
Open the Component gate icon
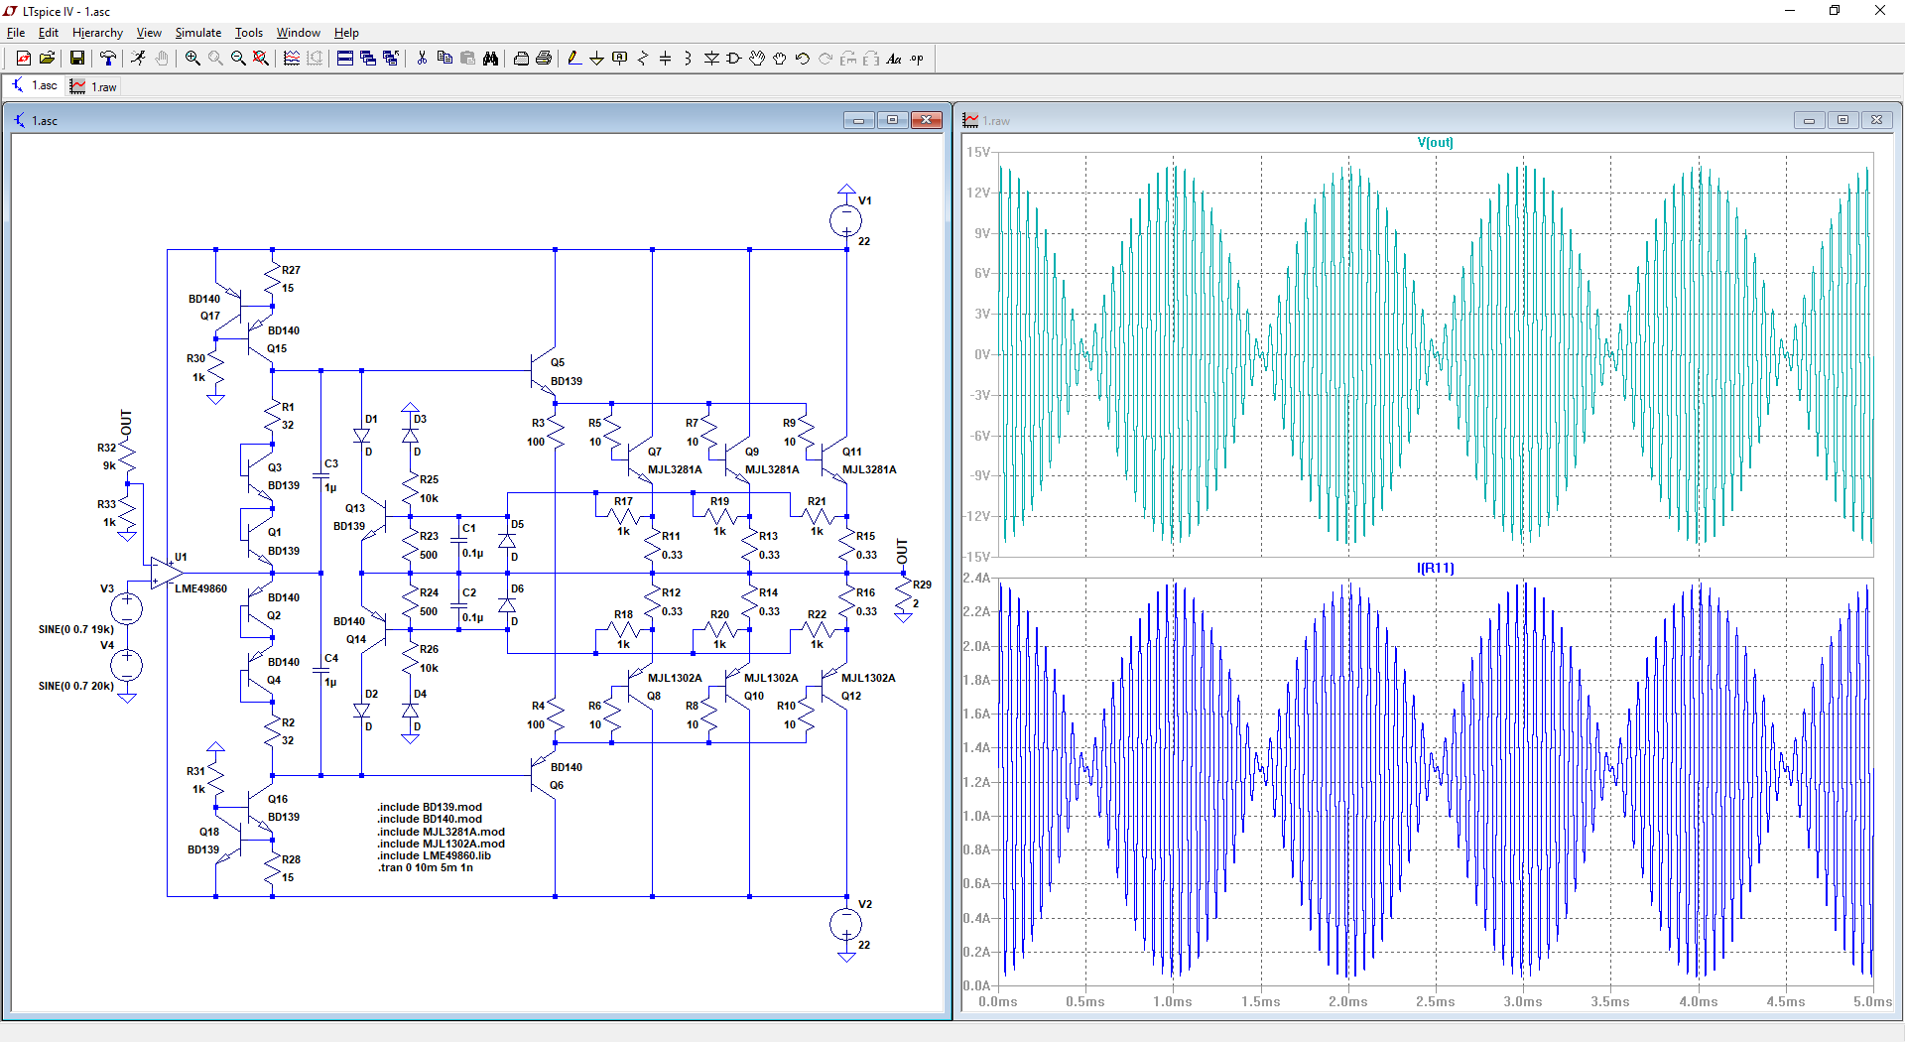pyautogui.click(x=734, y=59)
